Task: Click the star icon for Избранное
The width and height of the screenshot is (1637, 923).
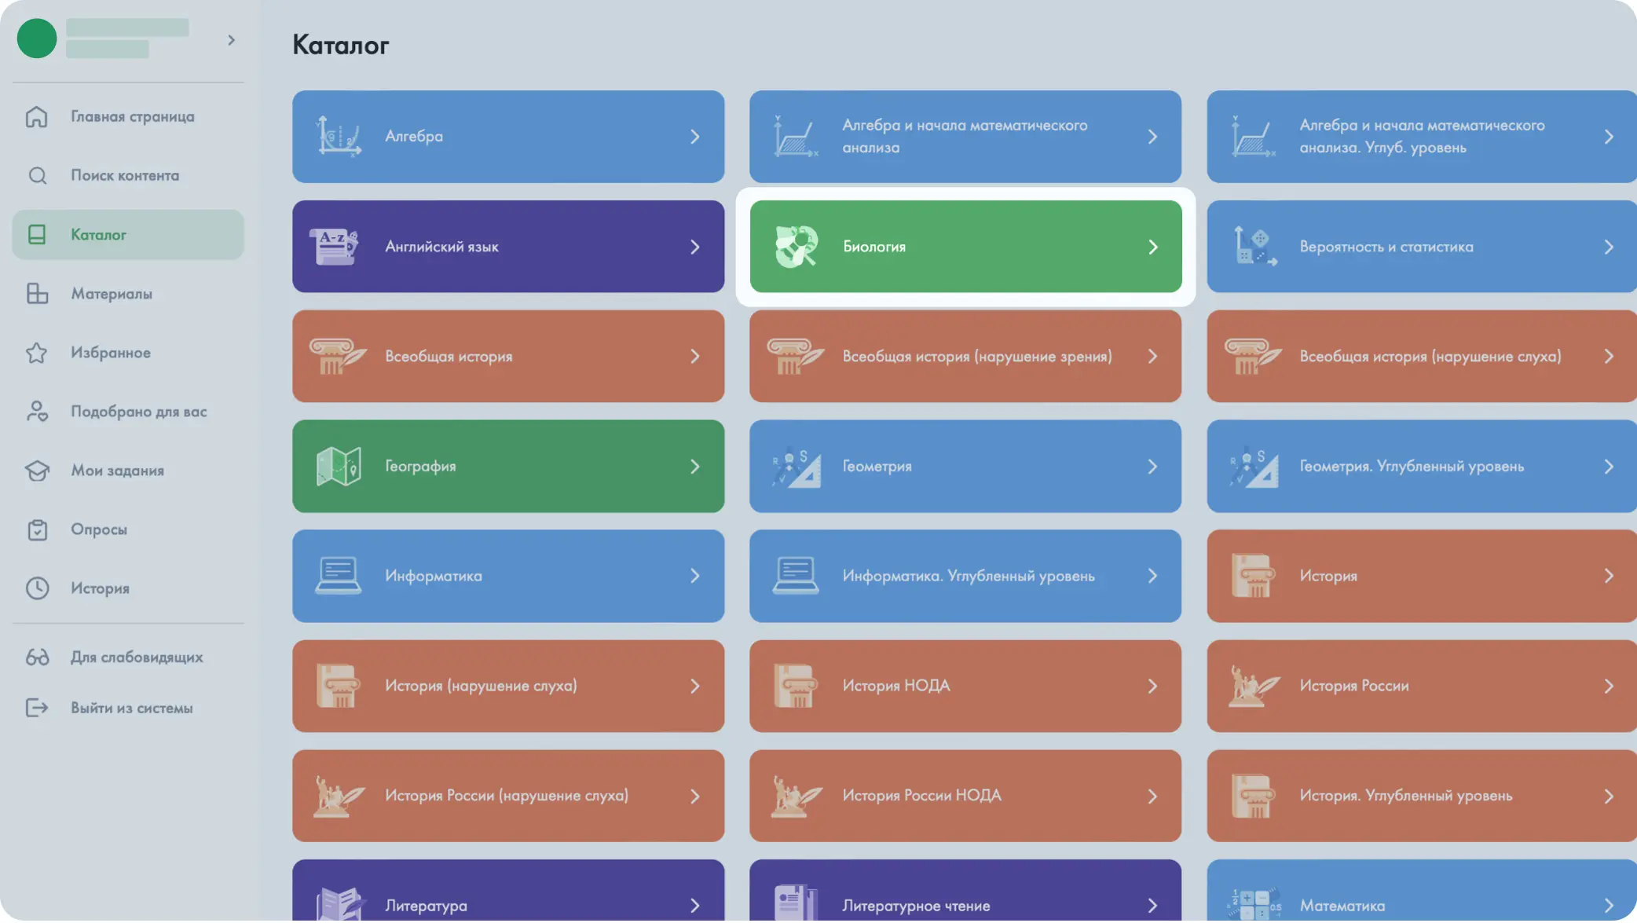Action: pos(37,353)
